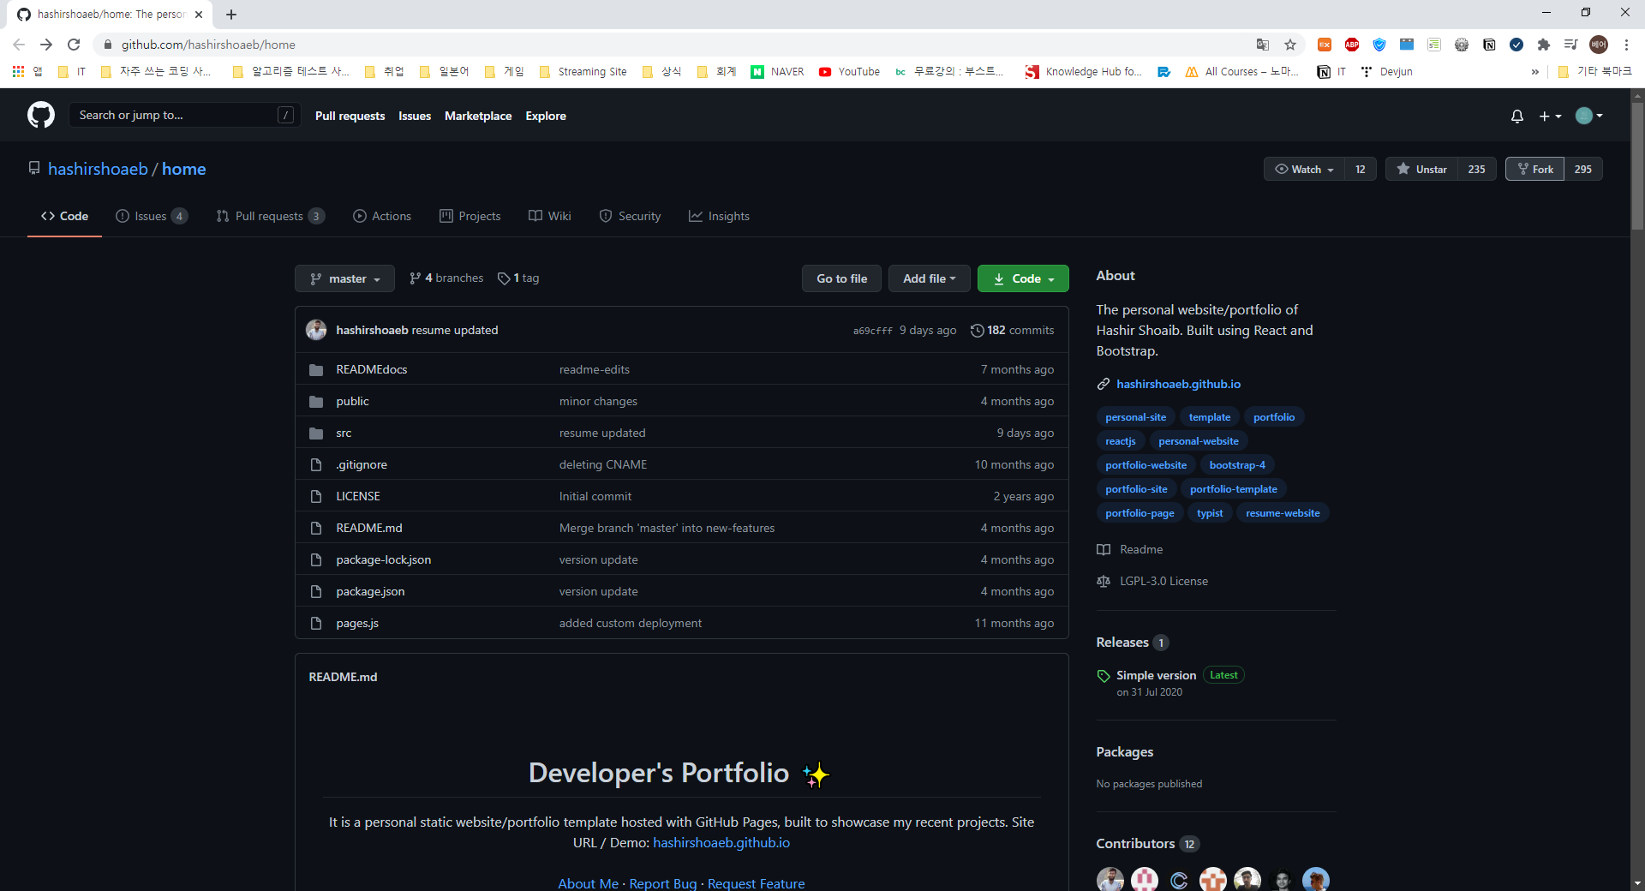
Task: Click the commit author avatar for hashirshoaeb
Action: pos(316,330)
